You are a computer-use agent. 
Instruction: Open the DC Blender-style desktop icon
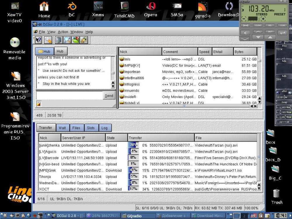tap(72, 9)
